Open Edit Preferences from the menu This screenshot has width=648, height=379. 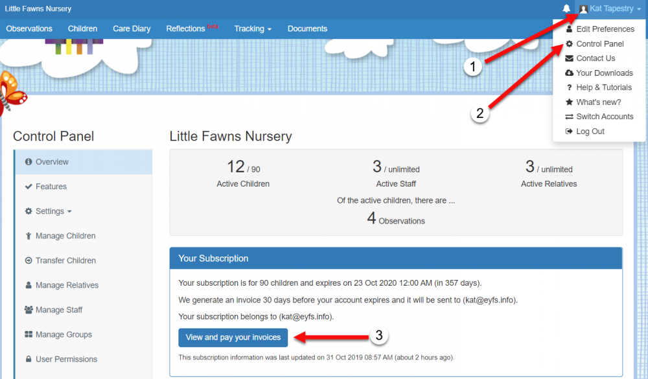click(605, 29)
